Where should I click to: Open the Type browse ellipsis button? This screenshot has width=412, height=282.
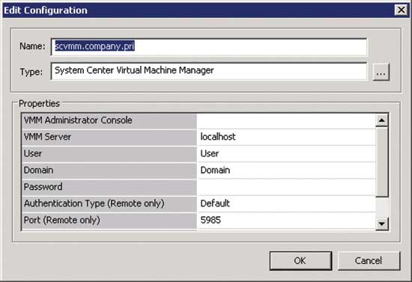(x=381, y=72)
